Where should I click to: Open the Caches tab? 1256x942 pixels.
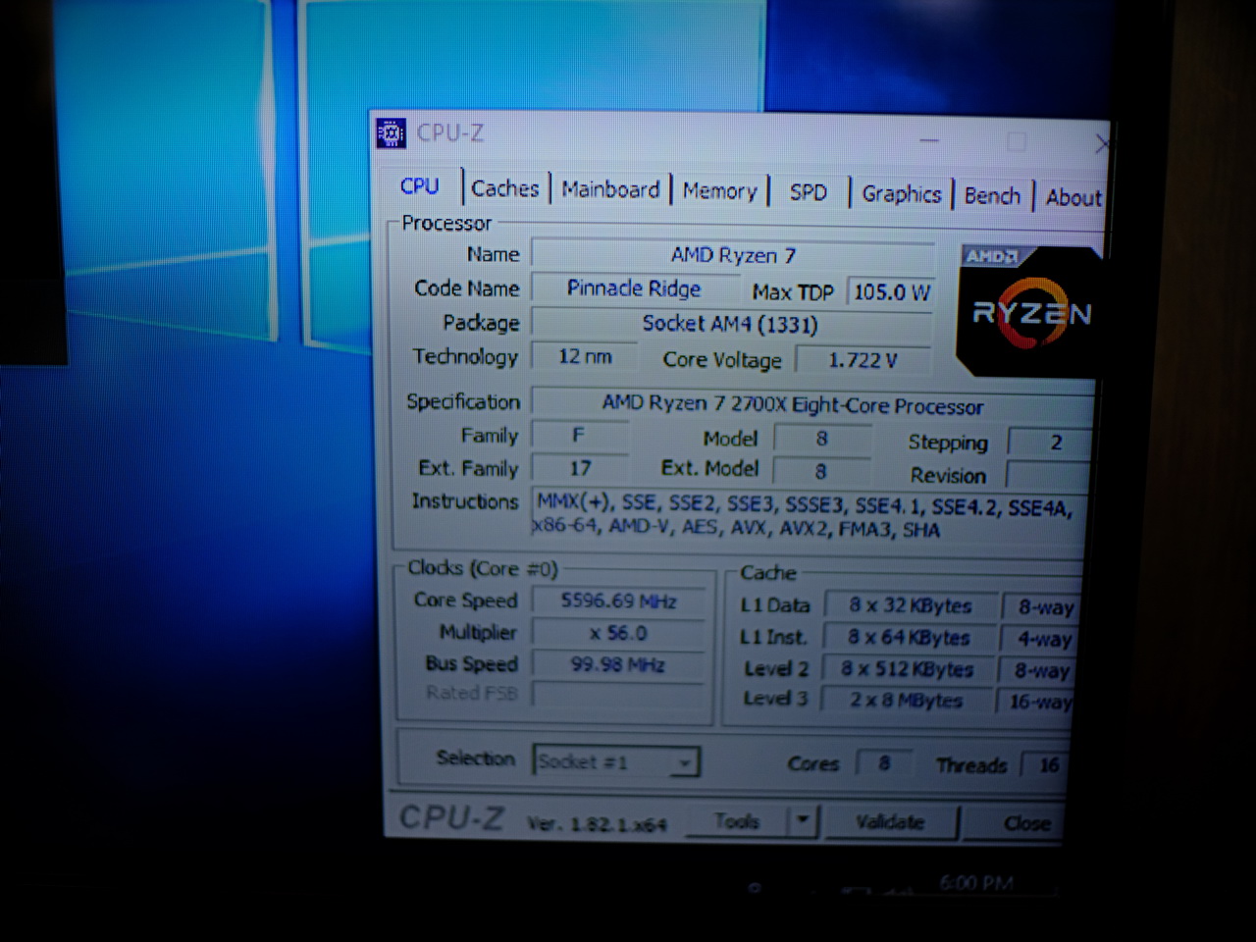click(504, 188)
